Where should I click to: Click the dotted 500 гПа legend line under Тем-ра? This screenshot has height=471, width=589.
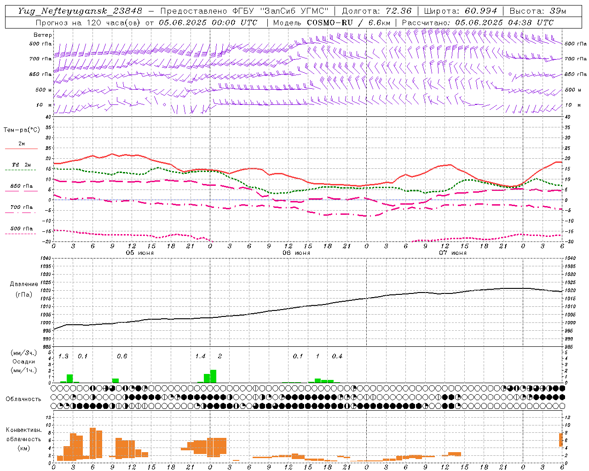tap(20, 234)
